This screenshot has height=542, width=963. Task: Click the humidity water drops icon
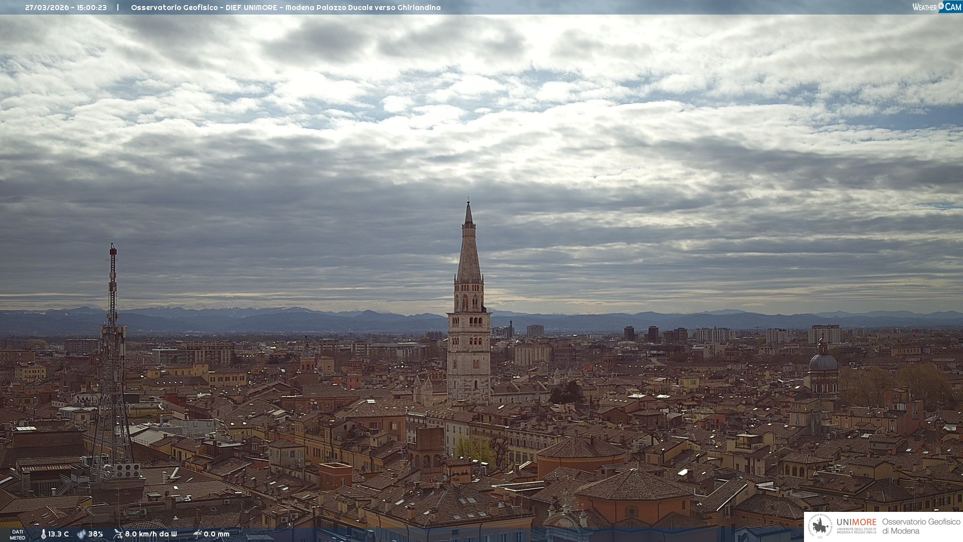coord(81,534)
